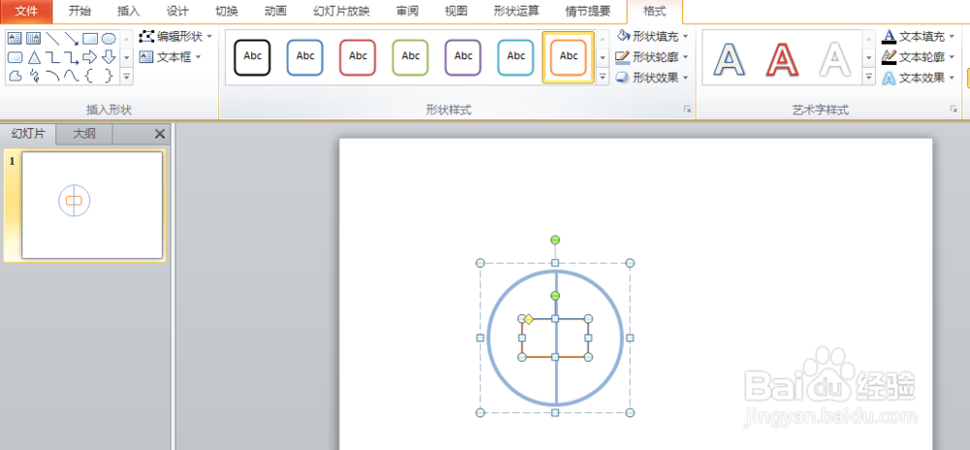The image size is (970, 450).
Task: Apply the green outline Abc shape style
Action: (410, 57)
